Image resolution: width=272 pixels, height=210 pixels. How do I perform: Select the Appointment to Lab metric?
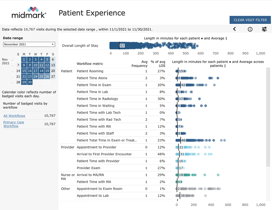93,196
